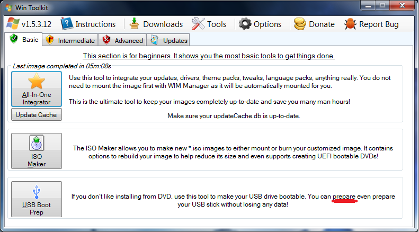This screenshot has height=232, width=419.
Task: Switch to the Intermediate tab
Action: (x=70, y=40)
